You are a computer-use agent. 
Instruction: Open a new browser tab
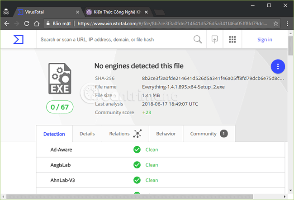159,12
